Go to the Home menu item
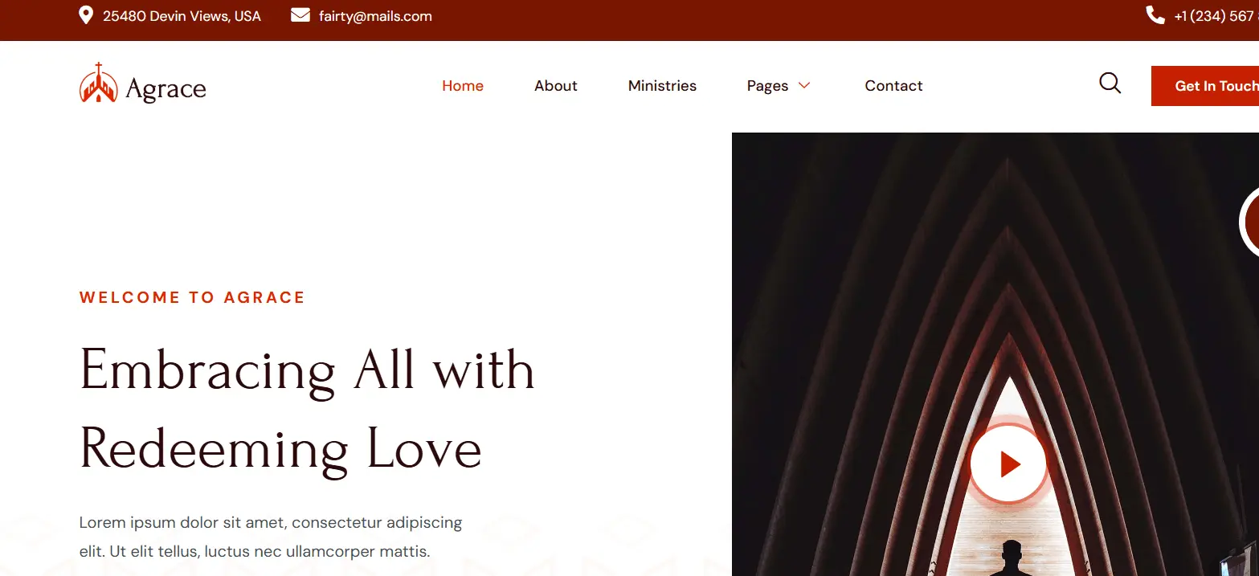This screenshot has height=576, width=1259. coord(463,86)
